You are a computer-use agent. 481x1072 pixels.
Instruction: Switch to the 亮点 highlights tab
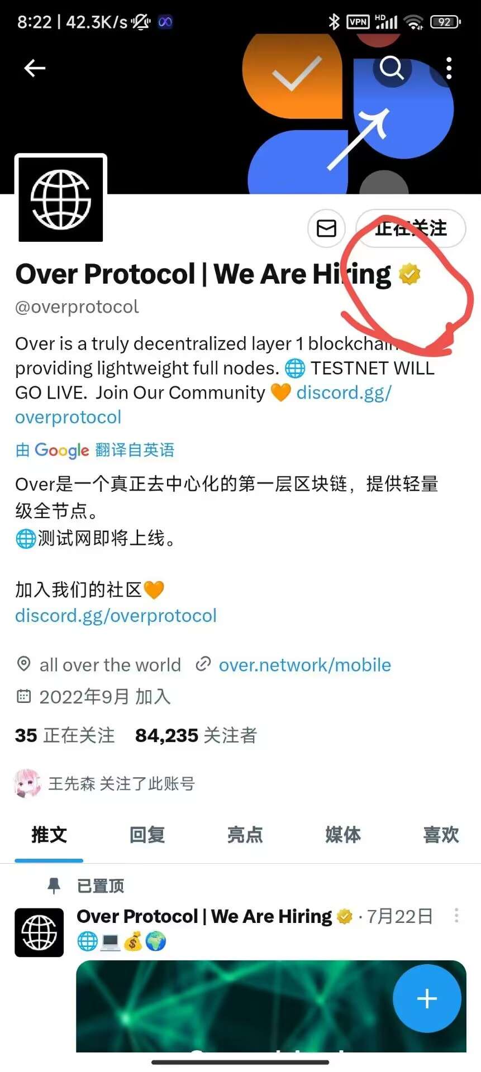point(245,835)
